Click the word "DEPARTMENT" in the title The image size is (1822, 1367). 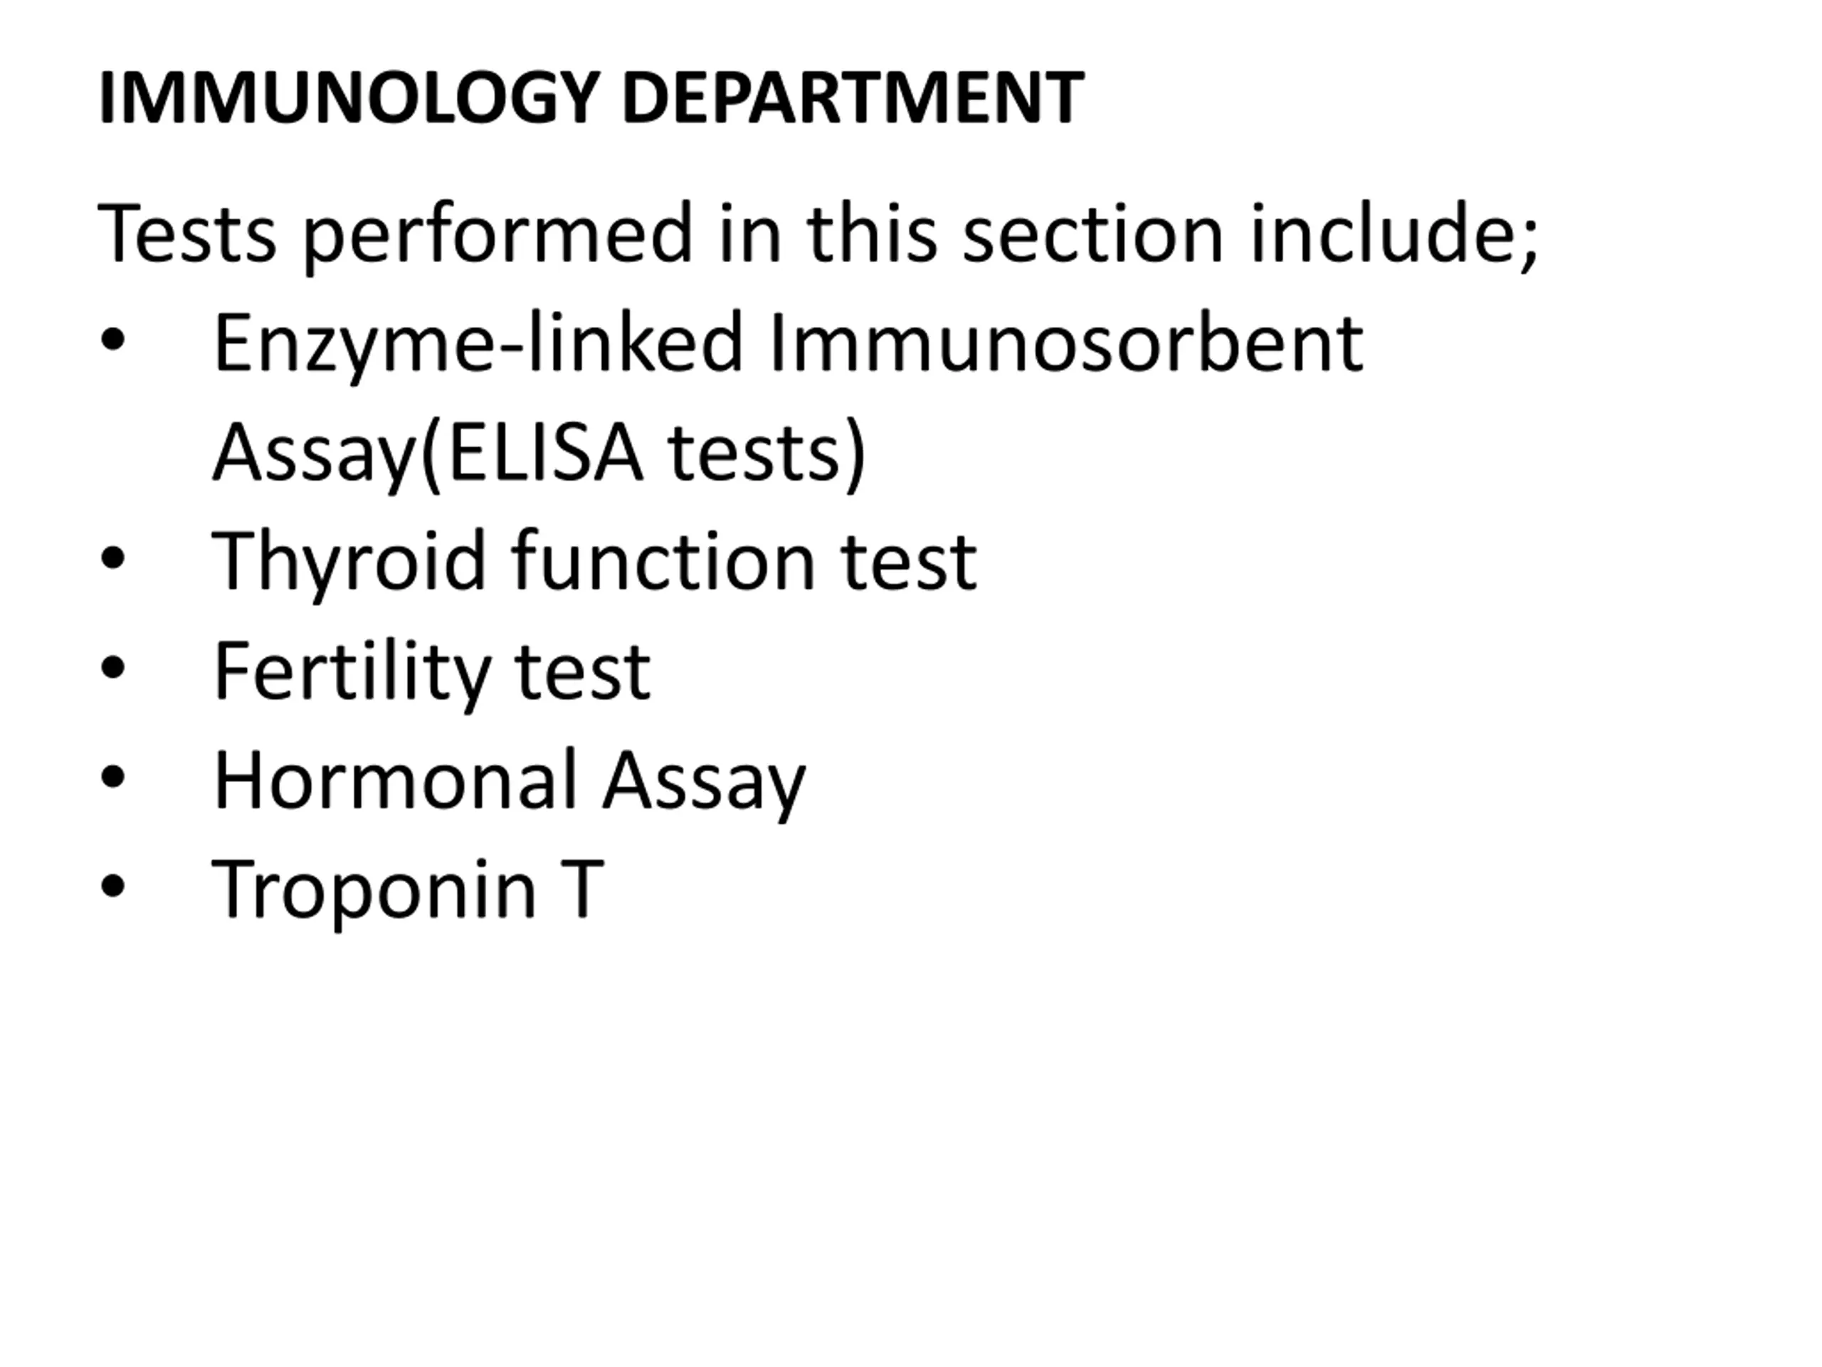pyautogui.click(x=853, y=98)
